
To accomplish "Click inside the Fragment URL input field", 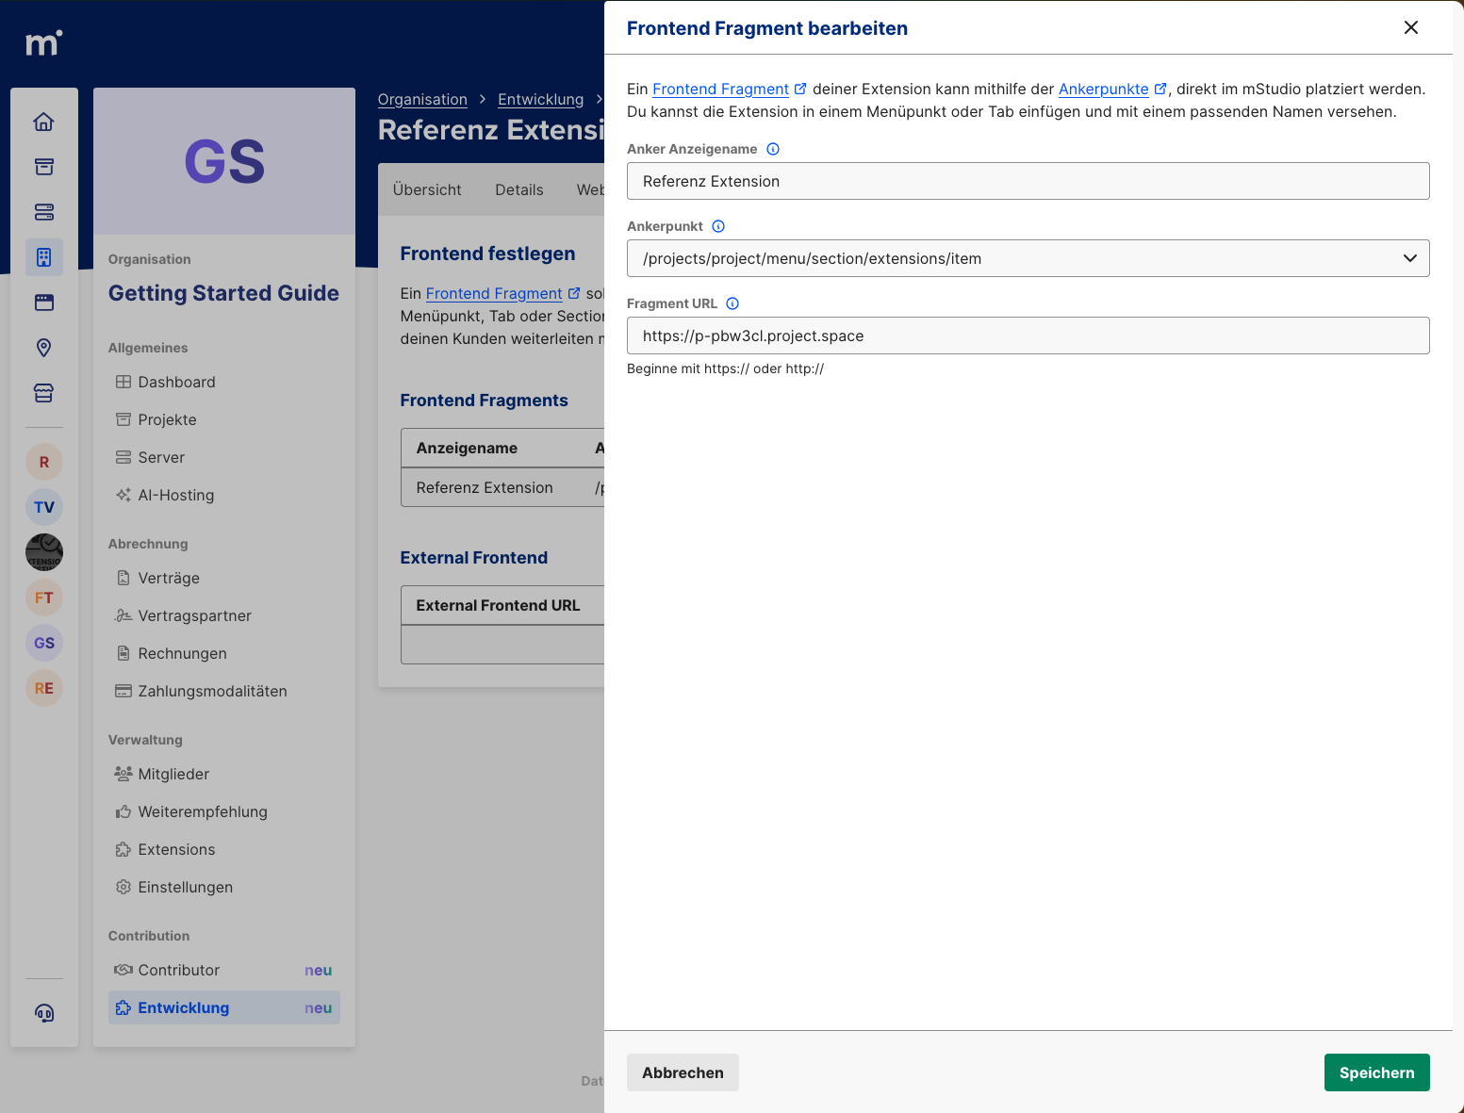I will [1028, 336].
